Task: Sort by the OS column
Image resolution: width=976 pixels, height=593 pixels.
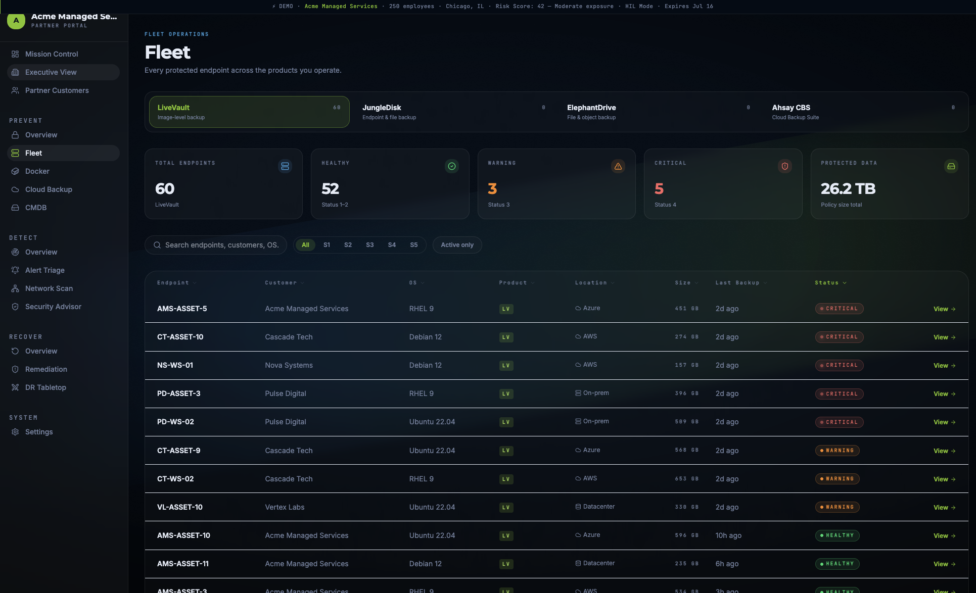Action: [416, 283]
